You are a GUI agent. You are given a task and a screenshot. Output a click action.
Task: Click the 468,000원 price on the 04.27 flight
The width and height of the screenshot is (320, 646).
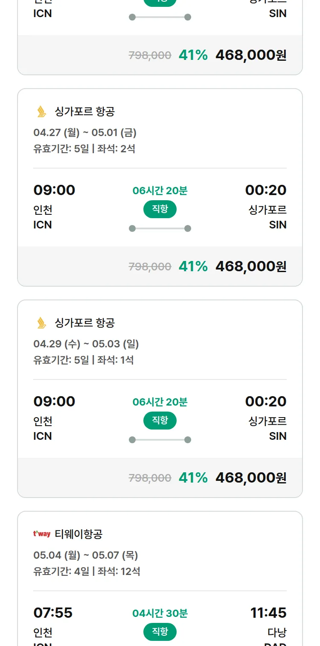(x=251, y=267)
